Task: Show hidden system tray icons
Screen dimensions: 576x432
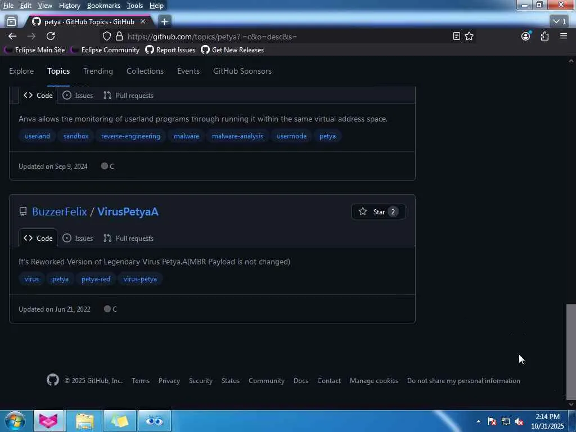Action: pyautogui.click(x=478, y=421)
